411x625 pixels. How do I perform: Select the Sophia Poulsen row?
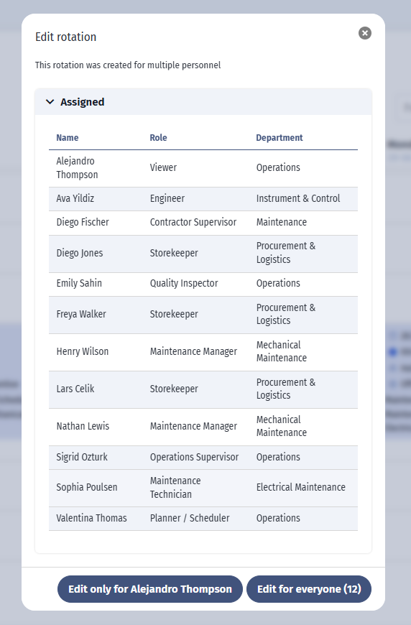(x=203, y=489)
